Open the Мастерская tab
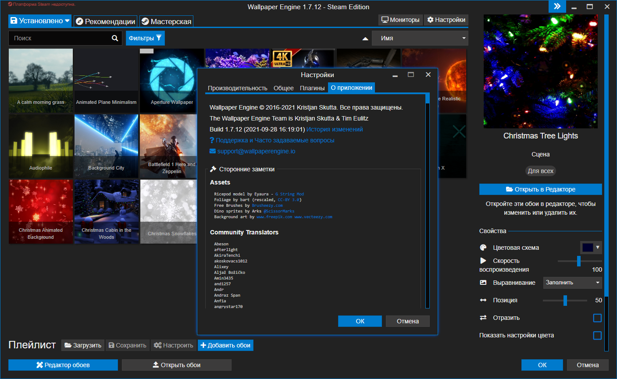This screenshot has height=379, width=617. 166,21
